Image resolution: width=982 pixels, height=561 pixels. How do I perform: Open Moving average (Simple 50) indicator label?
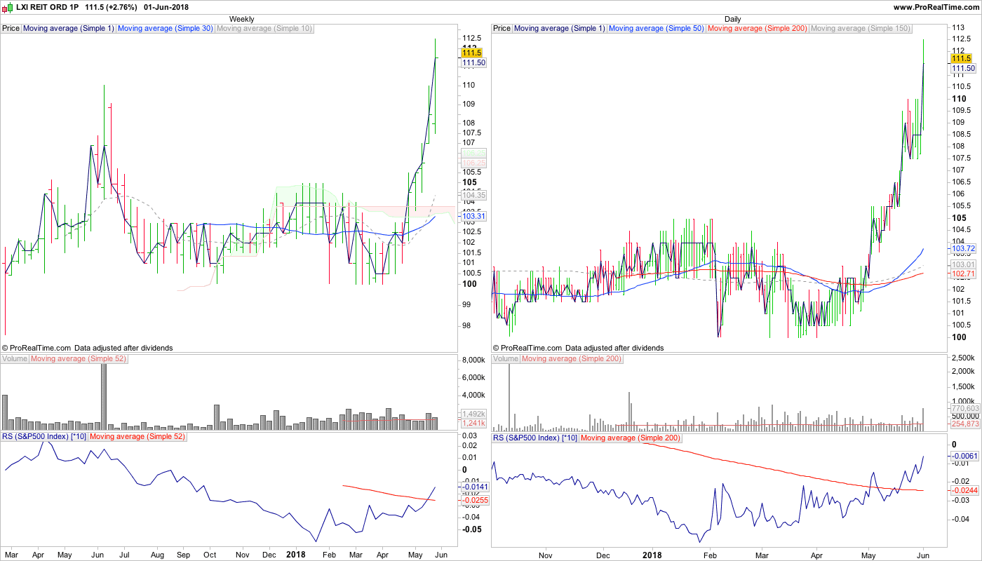pyautogui.click(x=657, y=29)
